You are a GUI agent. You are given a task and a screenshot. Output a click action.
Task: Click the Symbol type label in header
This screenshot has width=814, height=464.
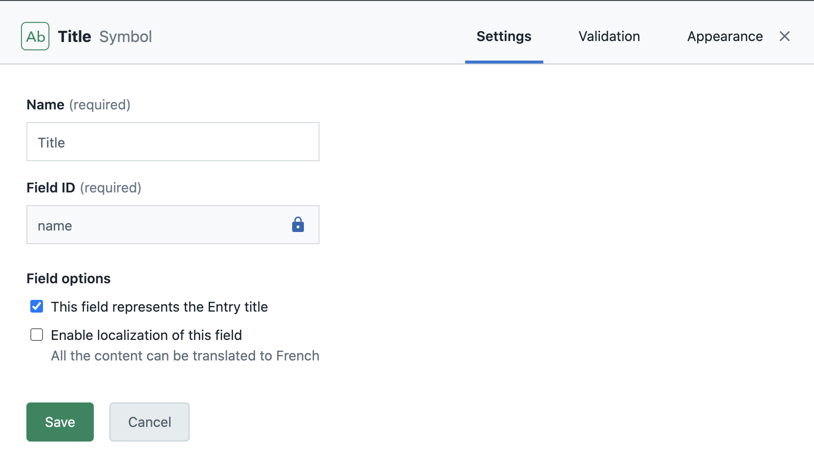click(126, 37)
